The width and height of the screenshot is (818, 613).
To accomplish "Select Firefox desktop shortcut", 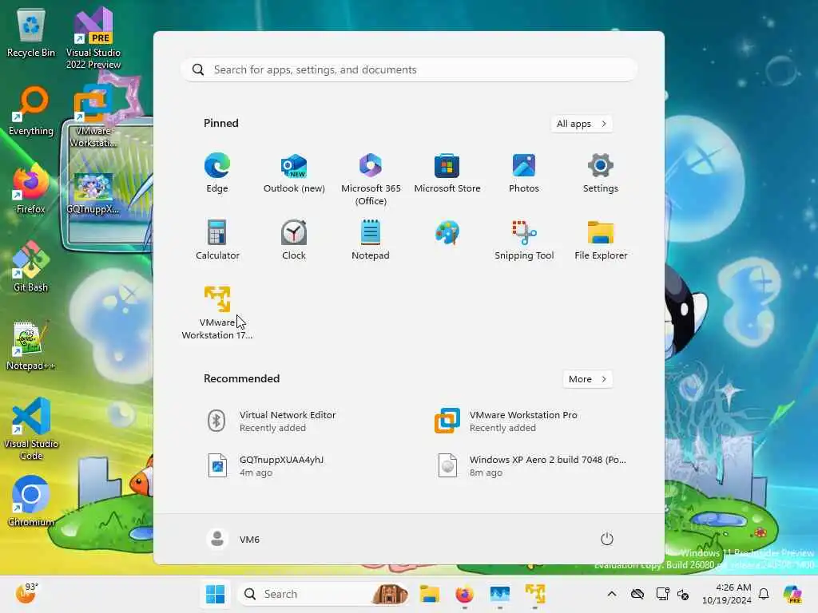I will coord(31,190).
